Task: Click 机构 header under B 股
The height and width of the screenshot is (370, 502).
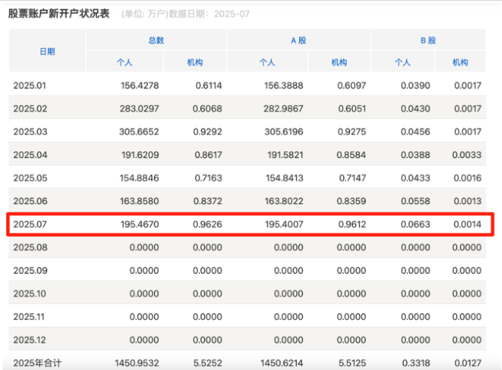Action: point(460,62)
